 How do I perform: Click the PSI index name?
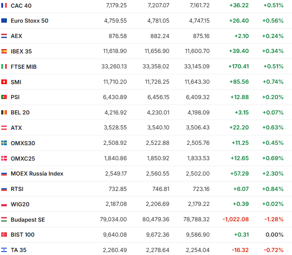pyautogui.click(x=15, y=97)
